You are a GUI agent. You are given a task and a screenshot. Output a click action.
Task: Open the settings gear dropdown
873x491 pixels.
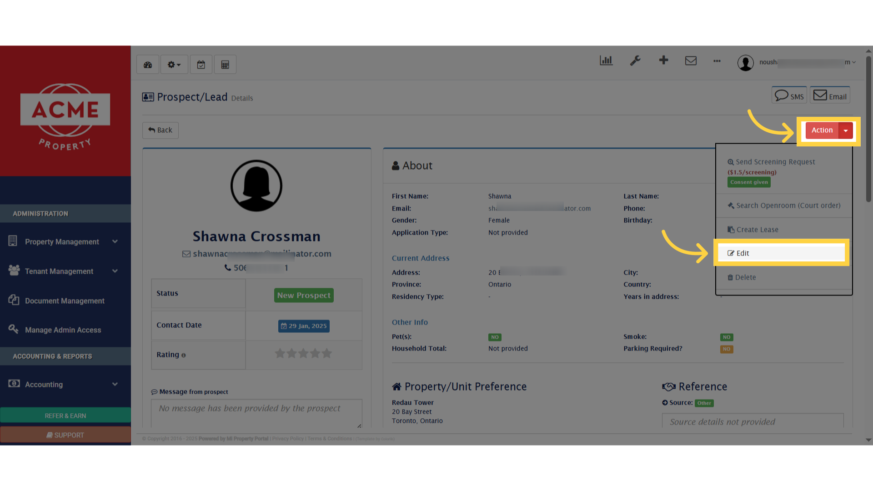pyautogui.click(x=174, y=65)
